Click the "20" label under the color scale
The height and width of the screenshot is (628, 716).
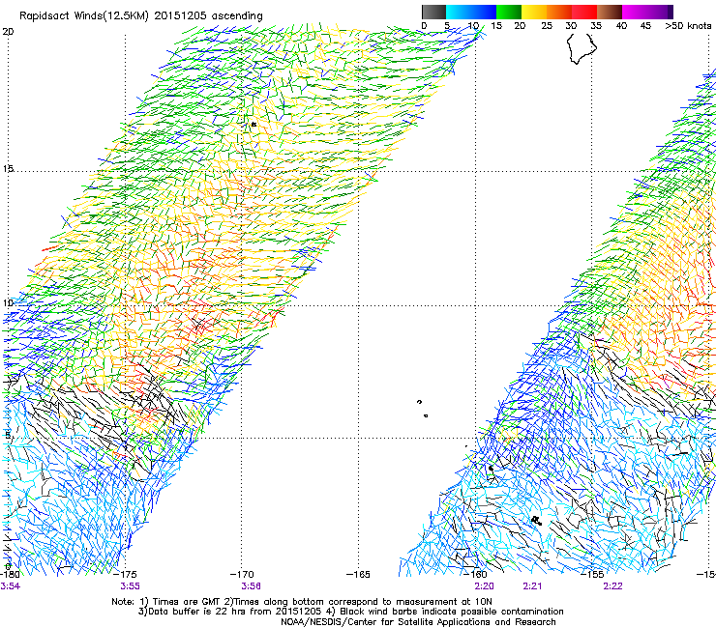[521, 26]
